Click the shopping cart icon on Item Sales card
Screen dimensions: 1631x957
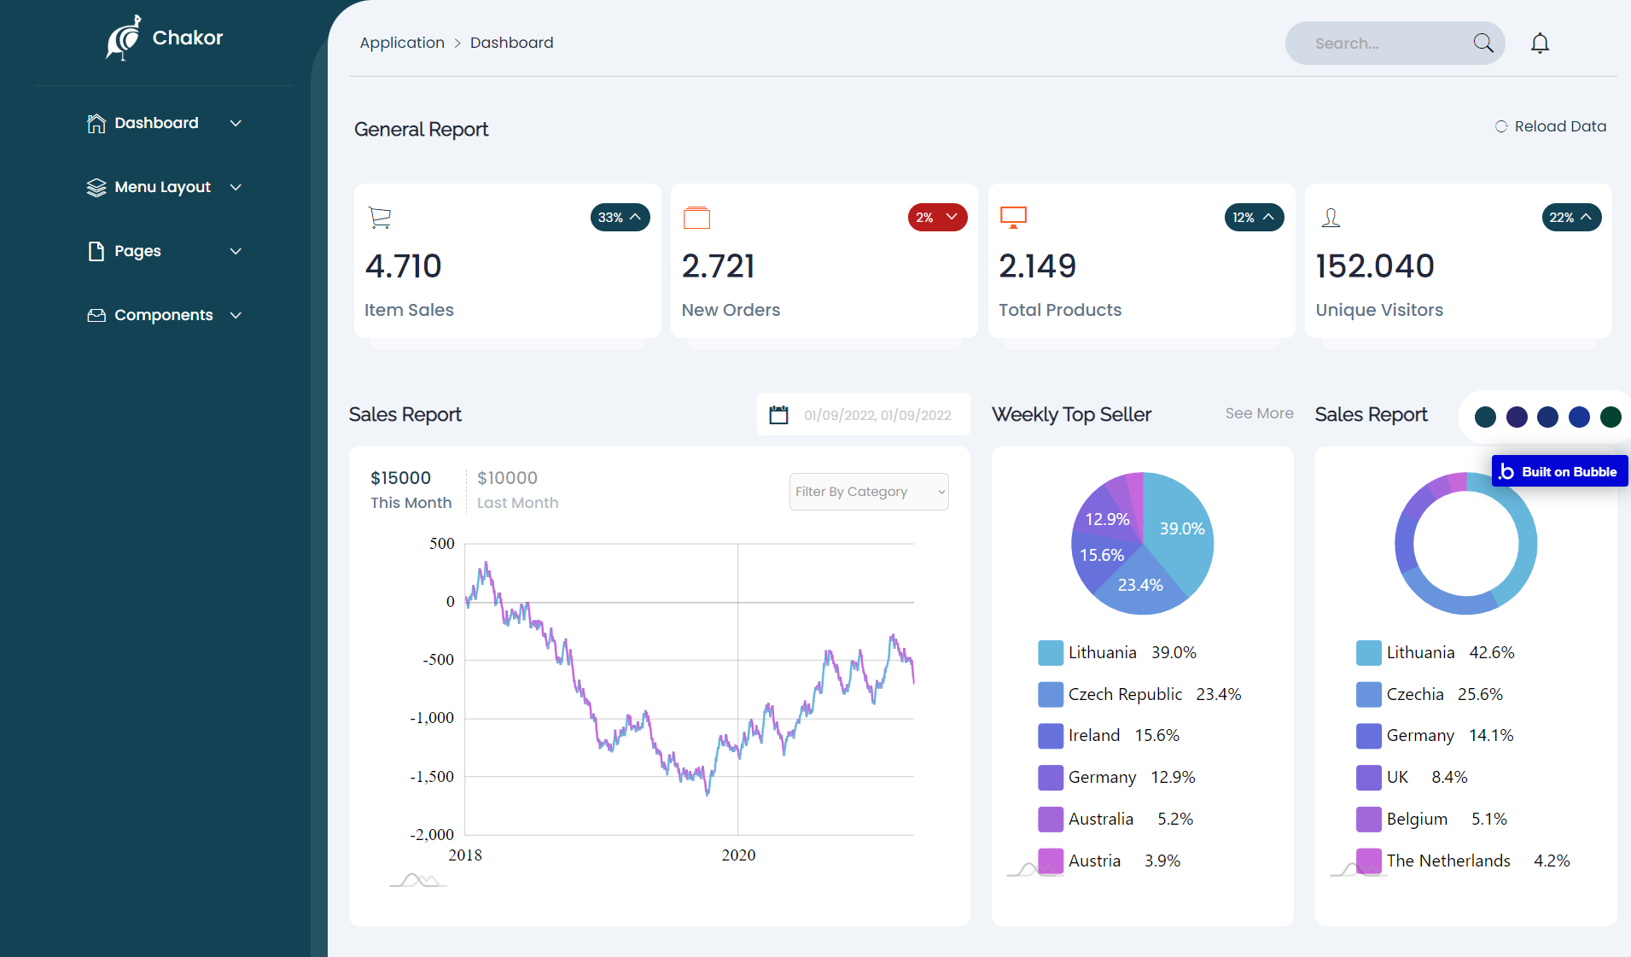(381, 218)
